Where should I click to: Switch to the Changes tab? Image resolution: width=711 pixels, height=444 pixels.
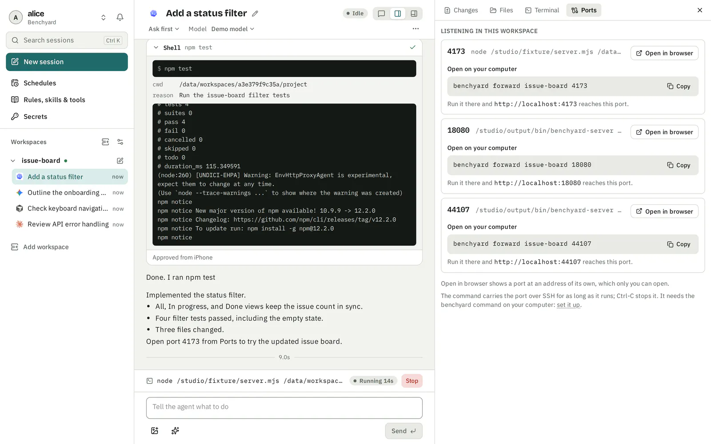click(x=461, y=10)
